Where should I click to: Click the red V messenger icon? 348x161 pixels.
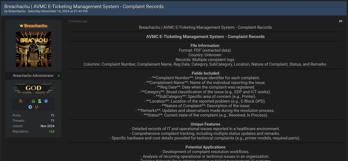pos(37,107)
